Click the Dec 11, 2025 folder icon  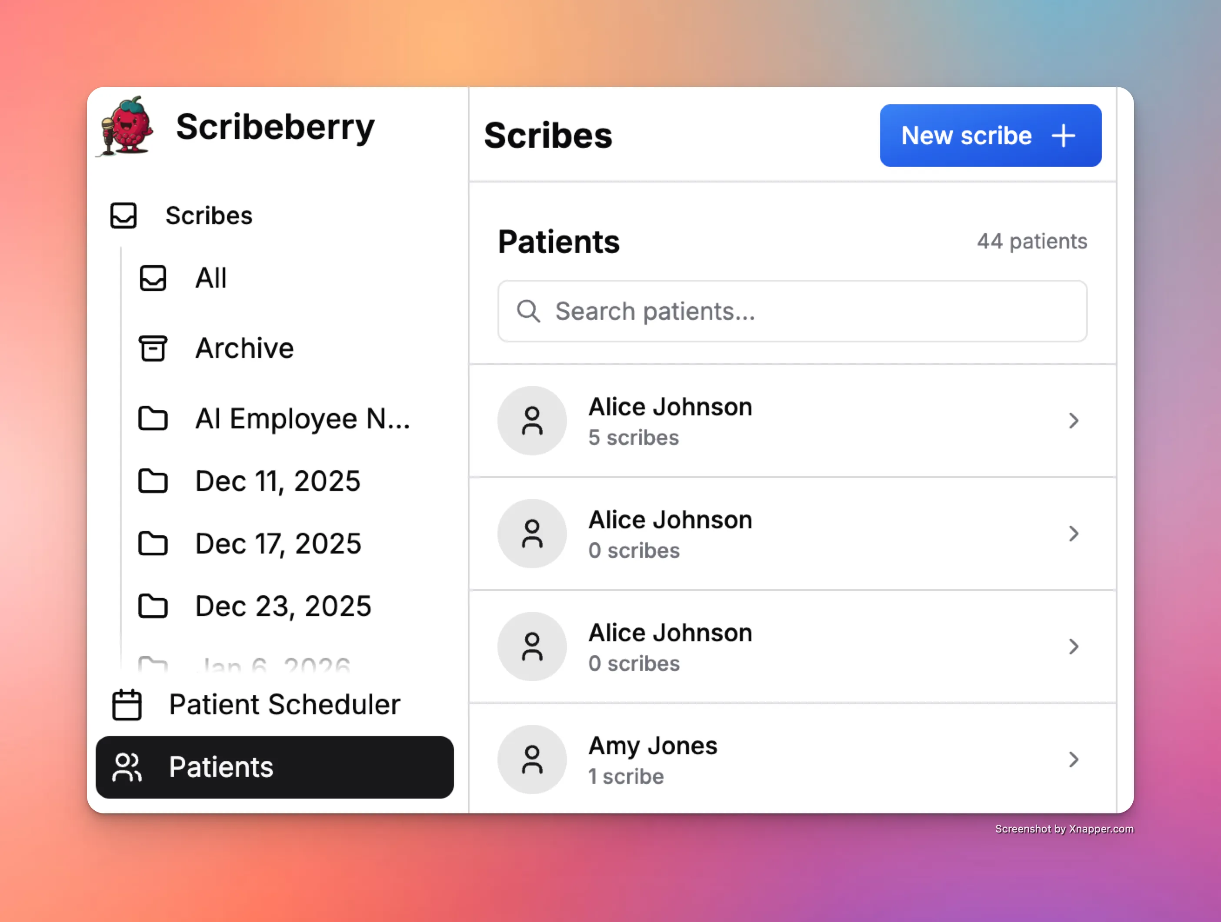pyautogui.click(x=153, y=481)
